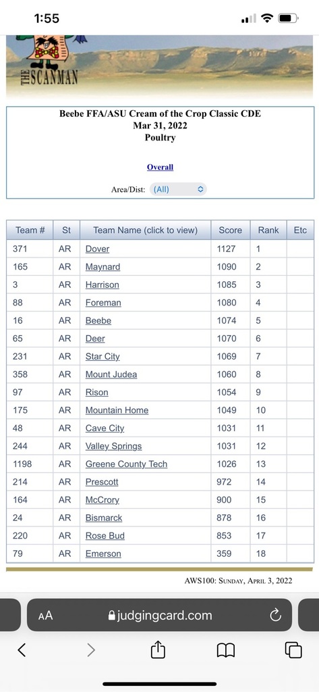The image size is (319, 692).
Task: Open the share sheet icon
Action: tap(158, 649)
